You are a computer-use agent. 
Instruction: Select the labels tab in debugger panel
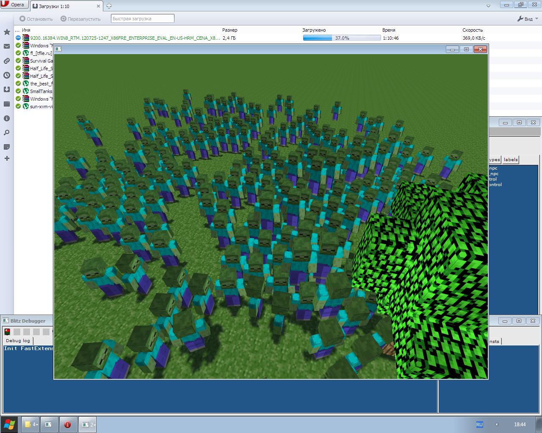point(510,159)
